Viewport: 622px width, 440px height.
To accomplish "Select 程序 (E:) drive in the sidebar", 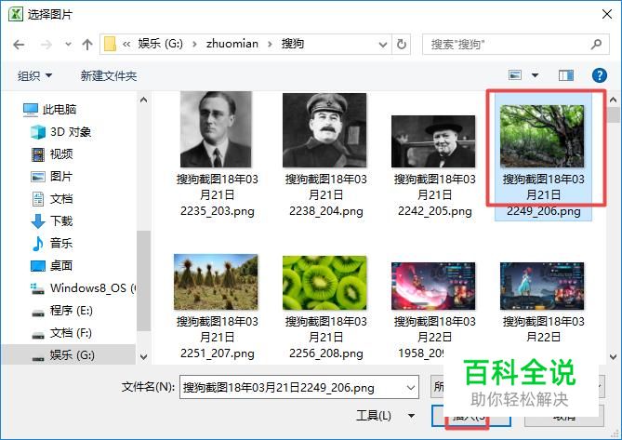I will coord(61,311).
